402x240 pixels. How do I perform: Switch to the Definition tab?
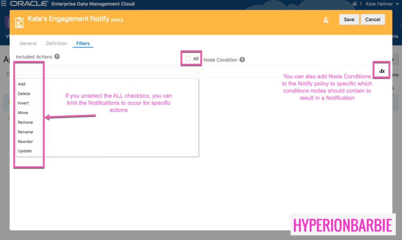(x=57, y=44)
